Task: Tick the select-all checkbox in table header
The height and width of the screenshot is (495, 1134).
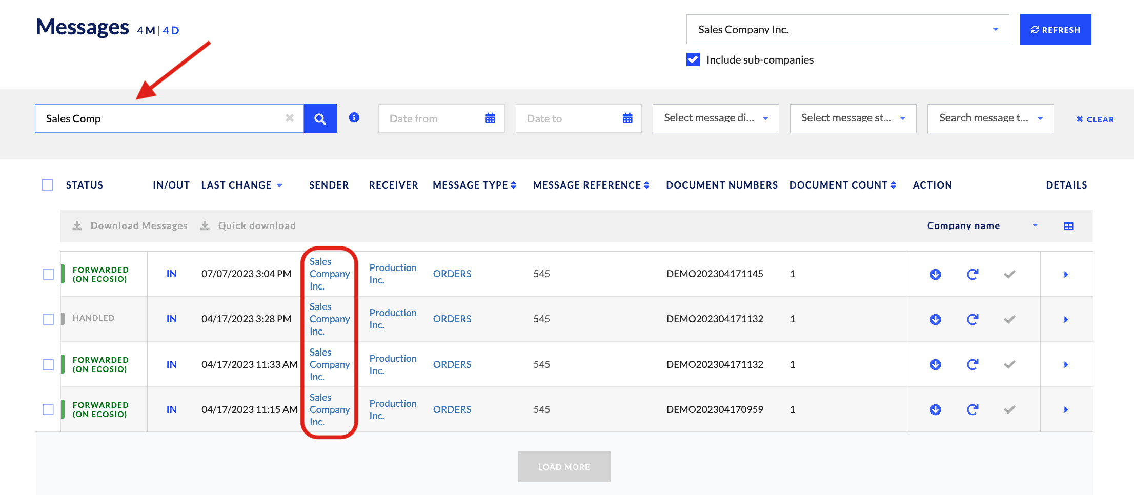Action: (48, 185)
